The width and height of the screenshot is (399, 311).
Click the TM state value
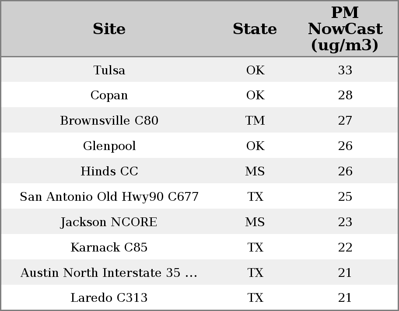click(x=255, y=121)
